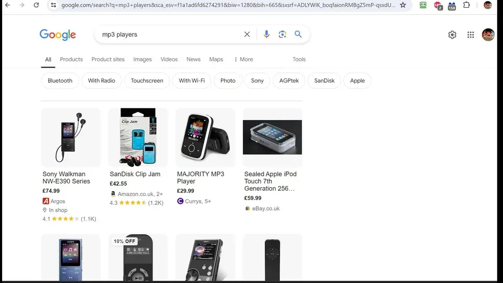The width and height of the screenshot is (503, 283).
Task: Open the black player with control wheel thumbnail
Action: (205, 258)
